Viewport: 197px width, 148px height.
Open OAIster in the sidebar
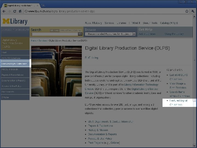(15, 97)
